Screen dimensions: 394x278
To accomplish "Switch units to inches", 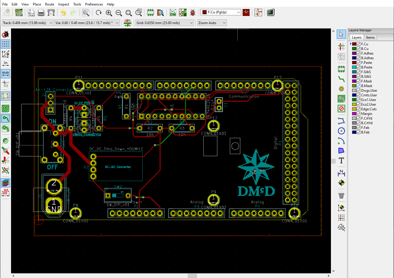I will [6, 63].
